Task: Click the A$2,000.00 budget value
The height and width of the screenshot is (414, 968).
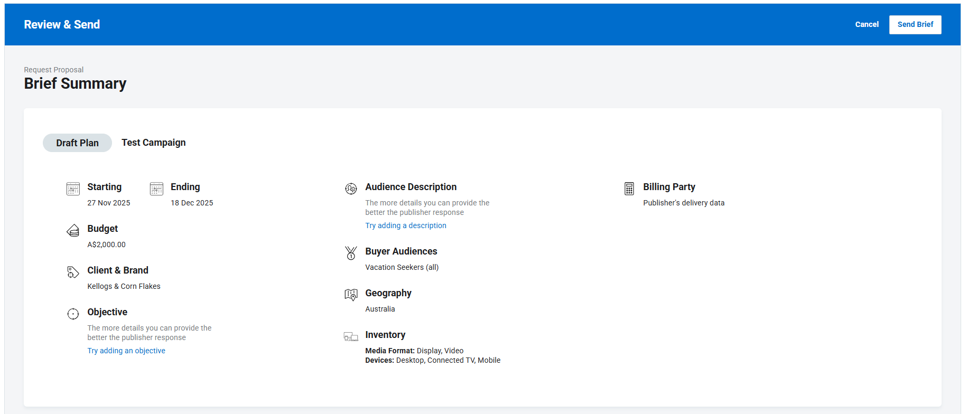Action: (106, 244)
